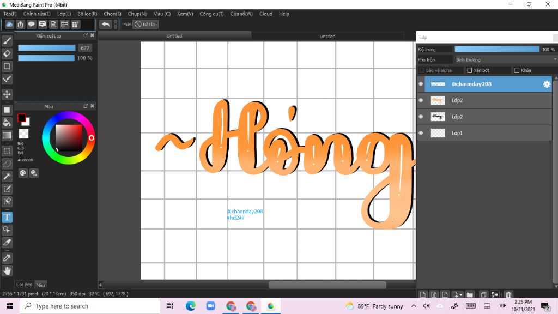Show hidden icons in system tray
Image resolution: width=558 pixels, height=314 pixels.
coord(414,306)
